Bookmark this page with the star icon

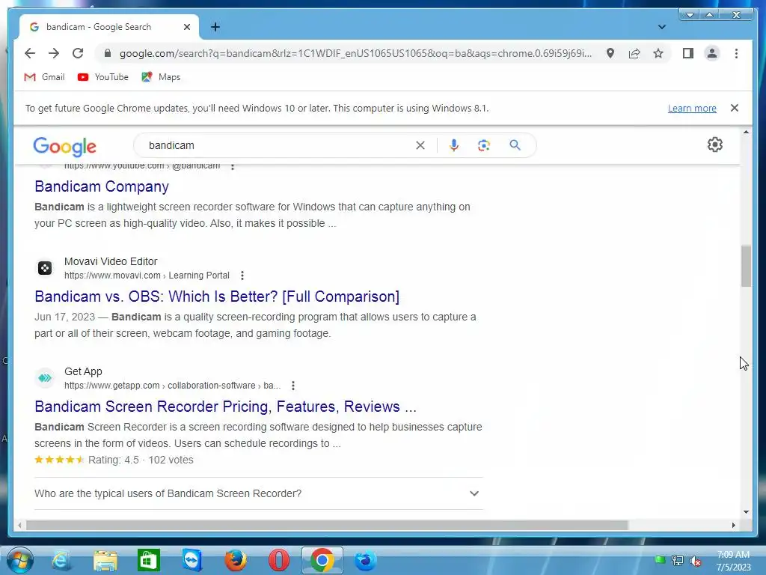tap(658, 53)
